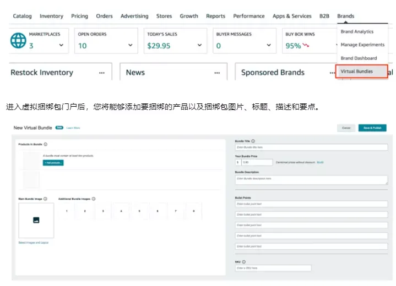Select additional bundle image slot 6

[158, 211]
